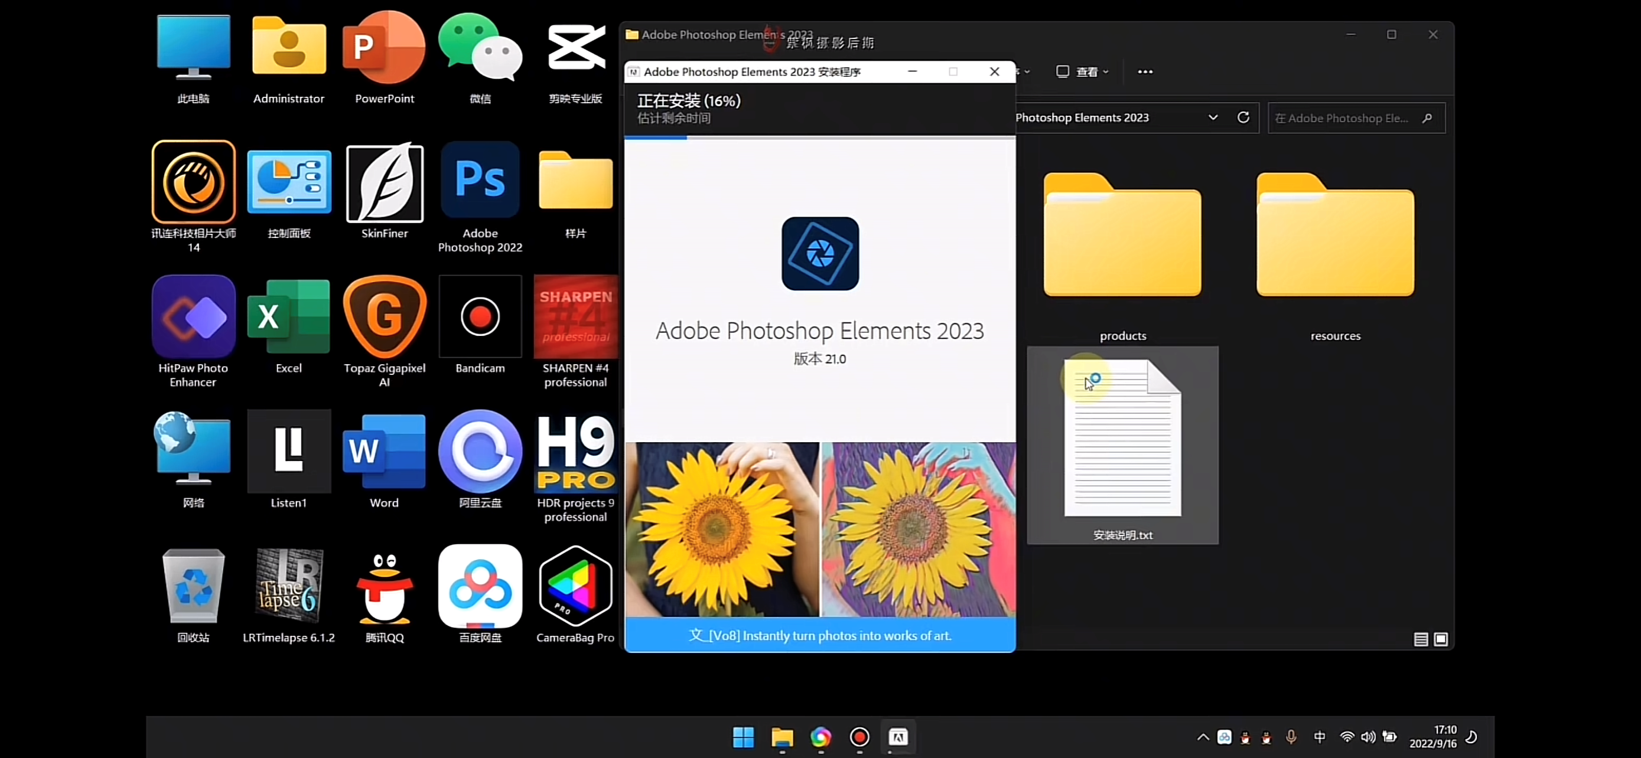Toggle the 中 input method indicator
Screen dimensions: 1641x758
(1319, 737)
